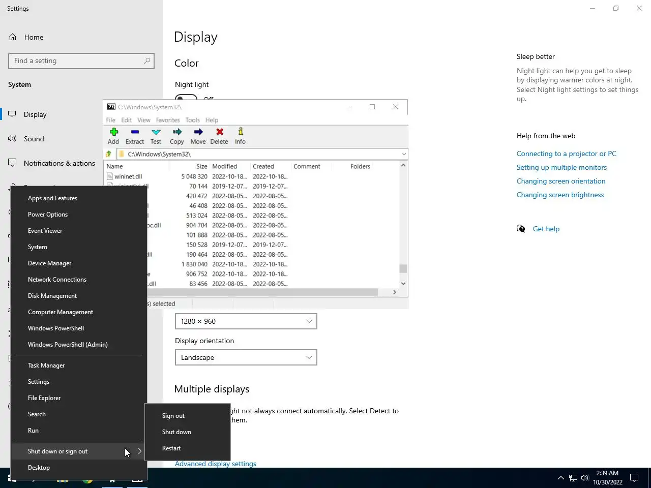
Task: Select Network Connections menu entry
Action: [79, 280]
